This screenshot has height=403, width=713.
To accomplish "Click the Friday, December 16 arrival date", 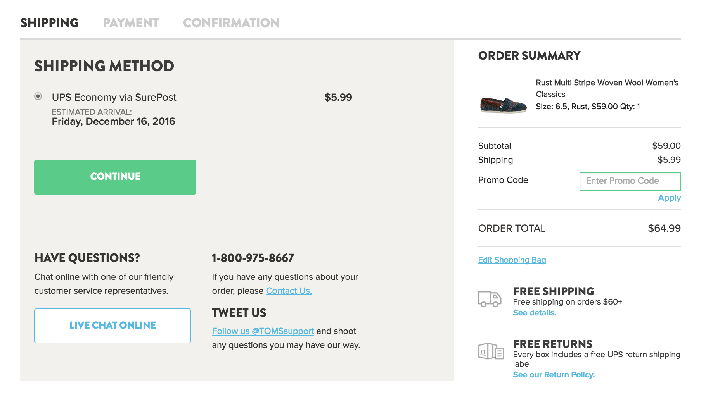I will pyautogui.click(x=113, y=122).
